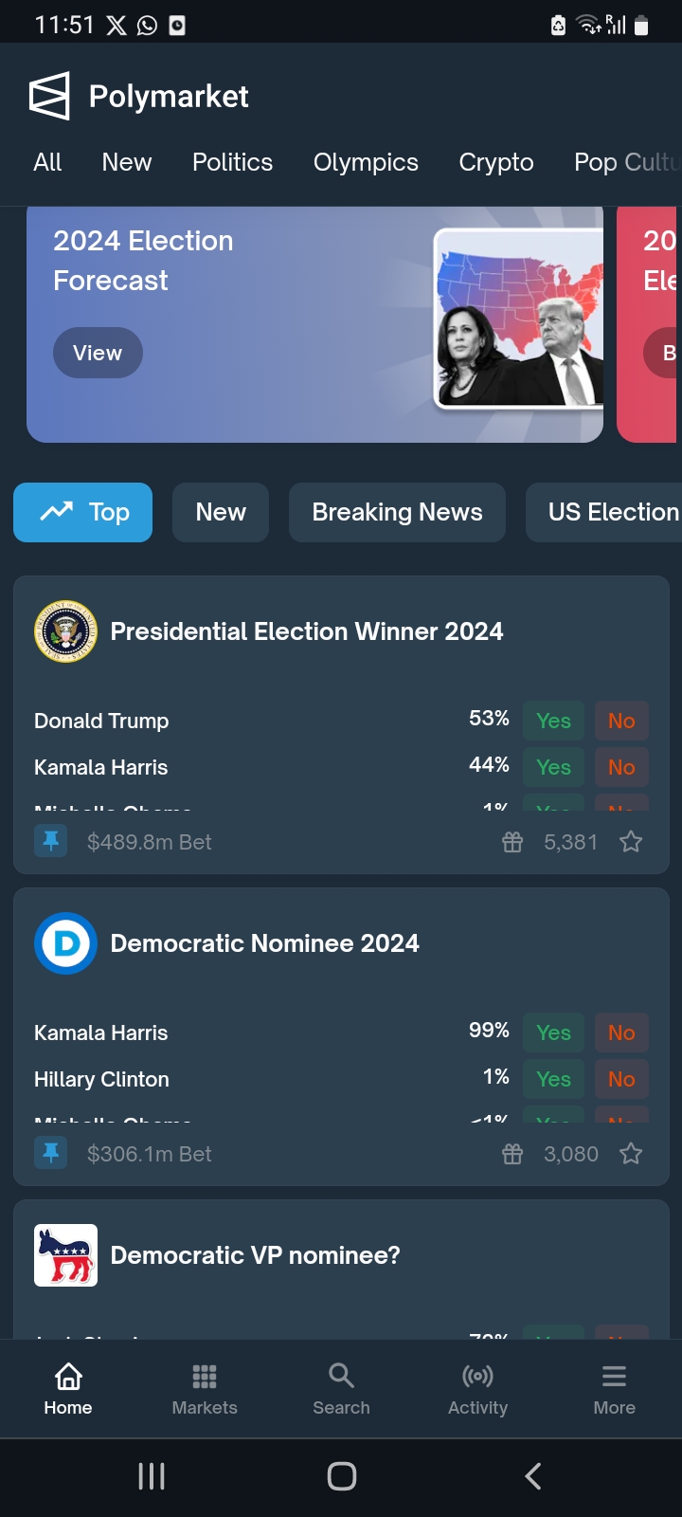
Task: Open the Markets grid icon
Action: [205, 1376]
